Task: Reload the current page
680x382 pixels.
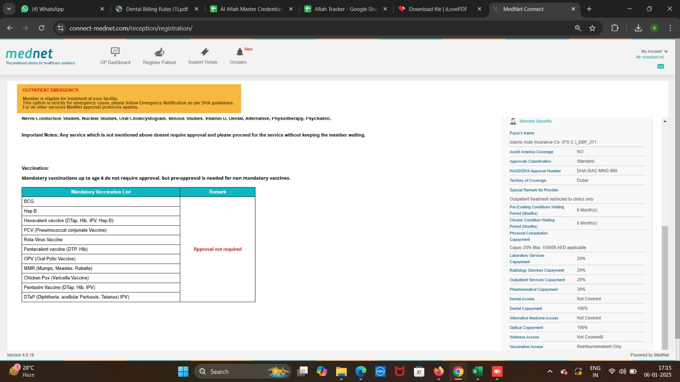Action: point(42,28)
